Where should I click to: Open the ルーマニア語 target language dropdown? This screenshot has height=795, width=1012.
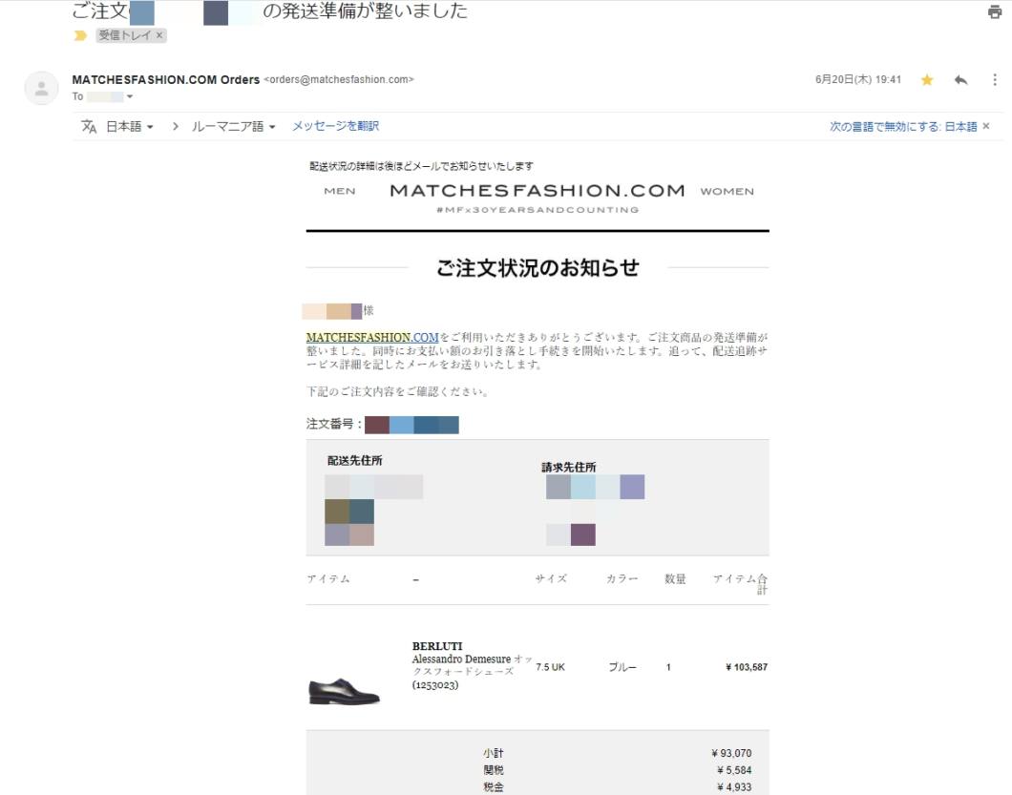234,127
